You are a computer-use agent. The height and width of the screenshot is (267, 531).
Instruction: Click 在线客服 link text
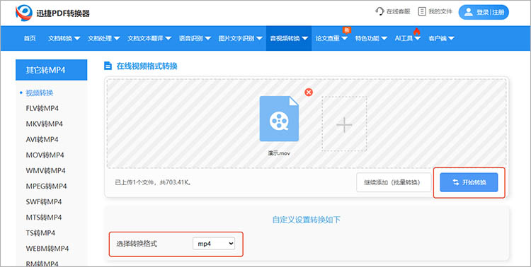398,11
